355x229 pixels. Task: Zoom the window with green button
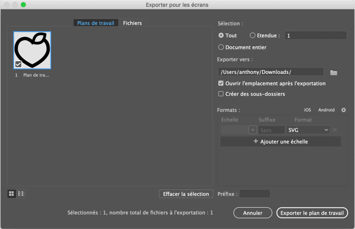click(x=23, y=5)
